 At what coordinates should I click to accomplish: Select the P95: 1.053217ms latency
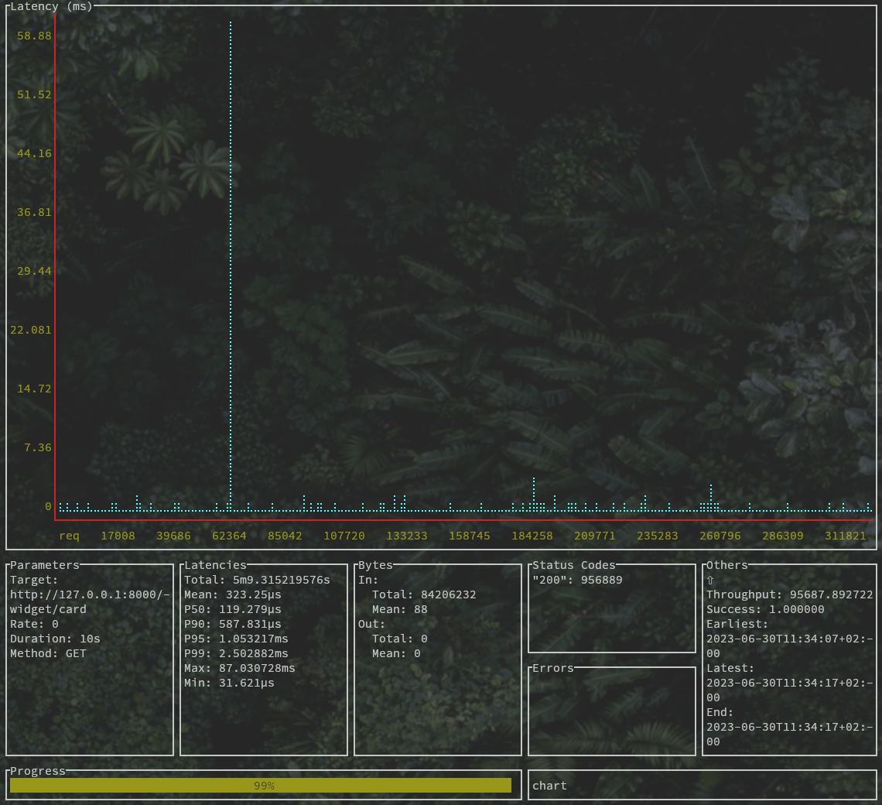236,639
